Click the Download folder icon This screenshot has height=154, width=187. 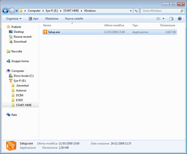(x=11, y=41)
